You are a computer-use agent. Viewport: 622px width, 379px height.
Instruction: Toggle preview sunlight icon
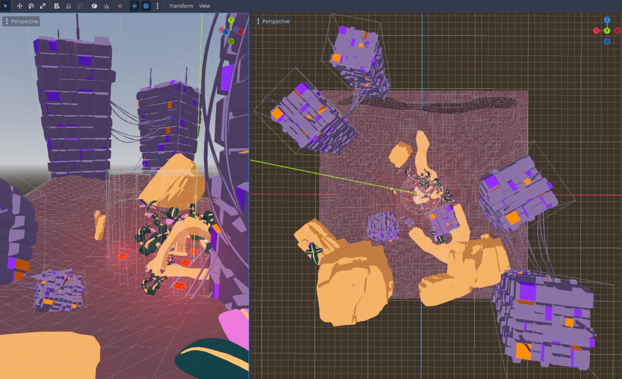pos(134,6)
